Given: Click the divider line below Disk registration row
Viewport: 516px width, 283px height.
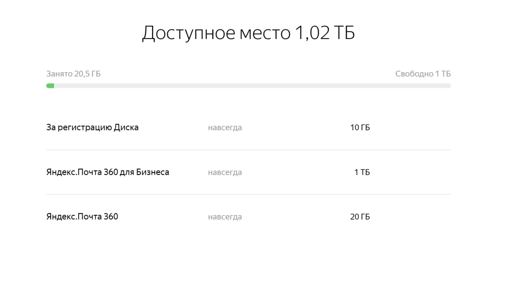Looking at the screenshot, I should click(248, 150).
